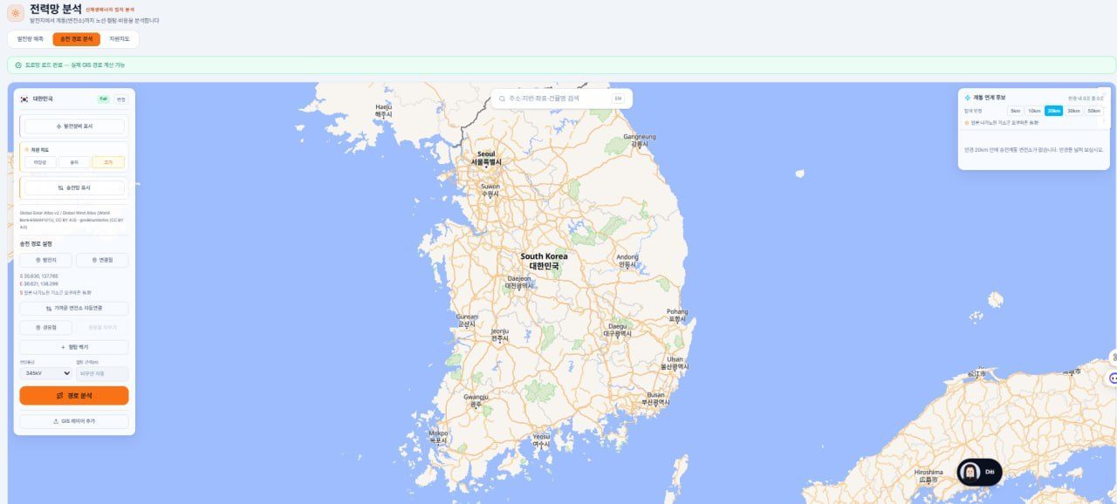The height and width of the screenshot is (504, 1117).
Task: Click the Seoul 서울특별시 map label
Action: [486, 158]
